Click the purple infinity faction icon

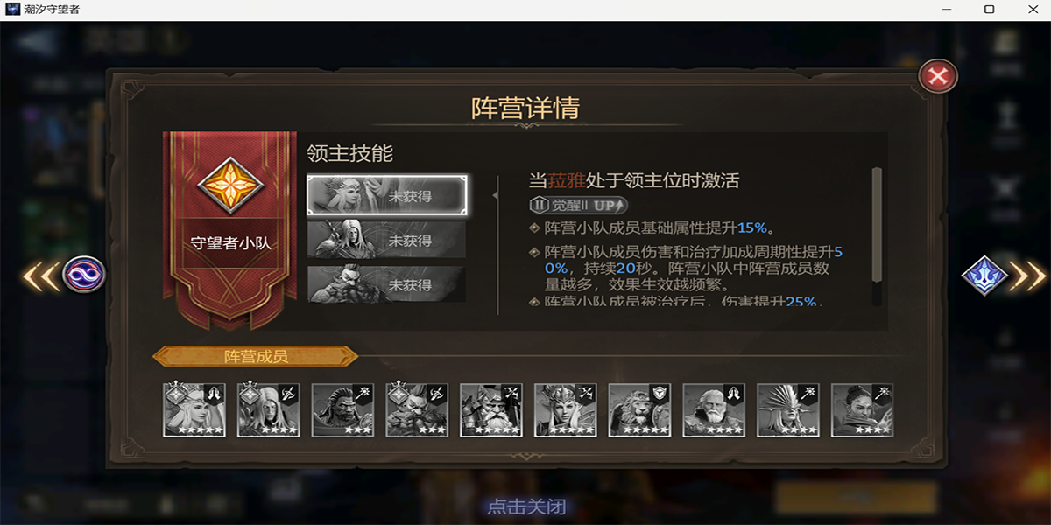(84, 275)
